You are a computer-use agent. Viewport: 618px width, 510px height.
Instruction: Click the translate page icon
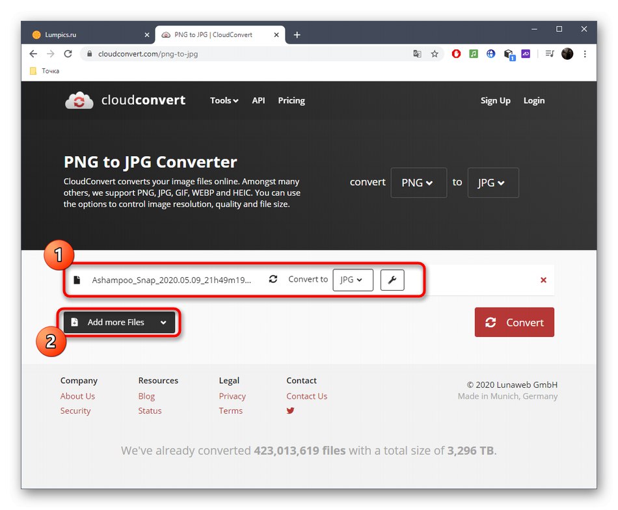coord(417,53)
